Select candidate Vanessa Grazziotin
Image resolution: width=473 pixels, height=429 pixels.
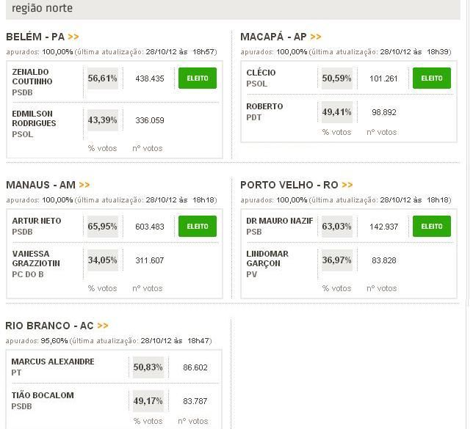tap(36, 258)
